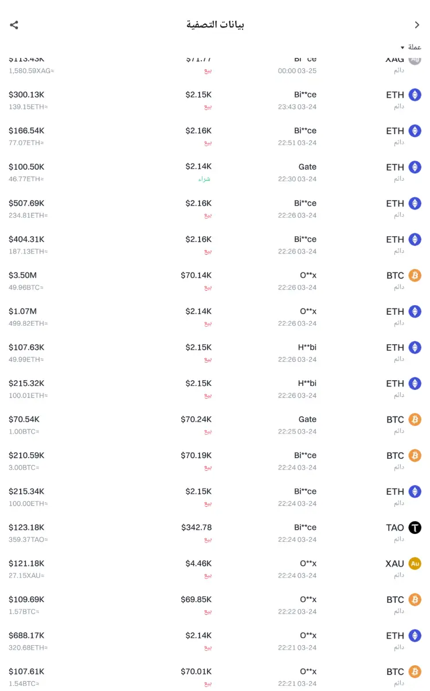The width and height of the screenshot is (430, 691).
Task: Click the ETH icon in the $688.17K row
Action: coord(415,636)
